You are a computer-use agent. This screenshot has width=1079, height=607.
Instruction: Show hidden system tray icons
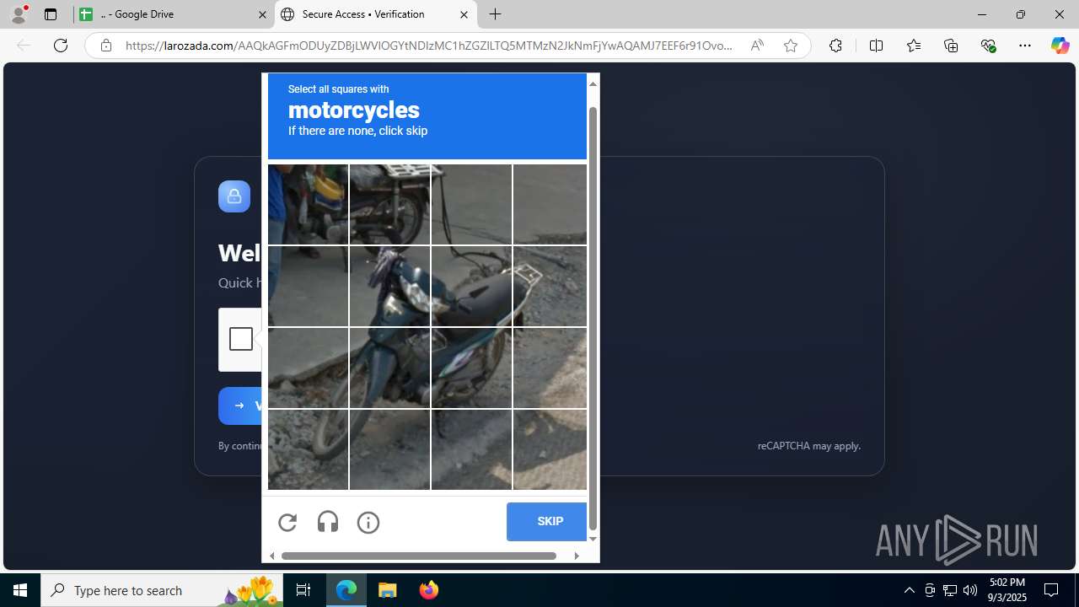pos(909,590)
